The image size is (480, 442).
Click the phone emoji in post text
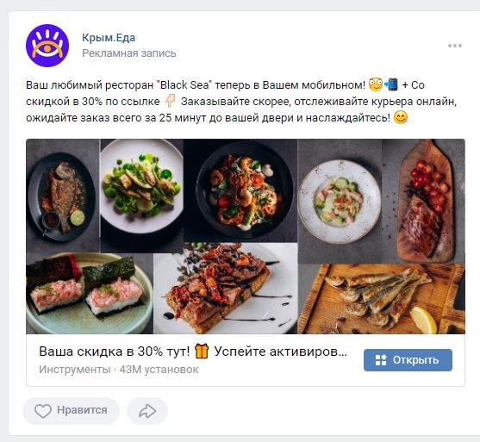(391, 84)
